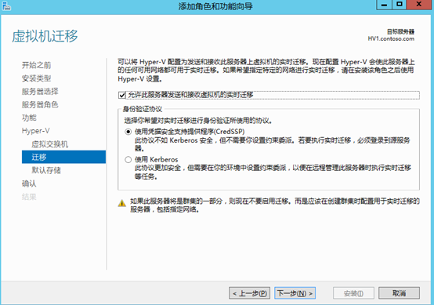Select the CredSSP authentication radio button
Image resolution: width=434 pixels, height=305 pixels.
point(128,132)
